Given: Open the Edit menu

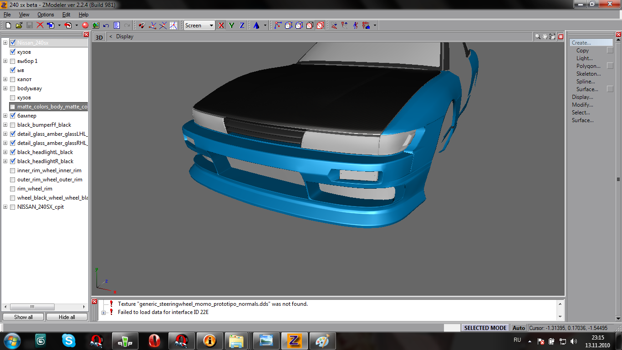Looking at the screenshot, I should click(x=66, y=15).
